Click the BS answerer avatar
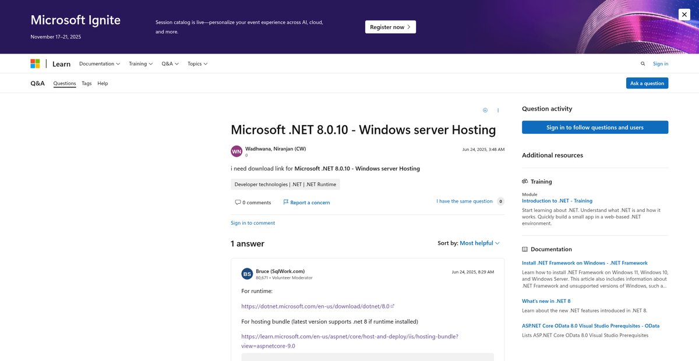The width and height of the screenshot is (699, 361). pos(247,274)
